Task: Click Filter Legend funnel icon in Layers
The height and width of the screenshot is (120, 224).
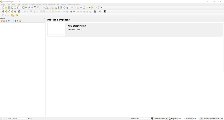Action: (9, 21)
